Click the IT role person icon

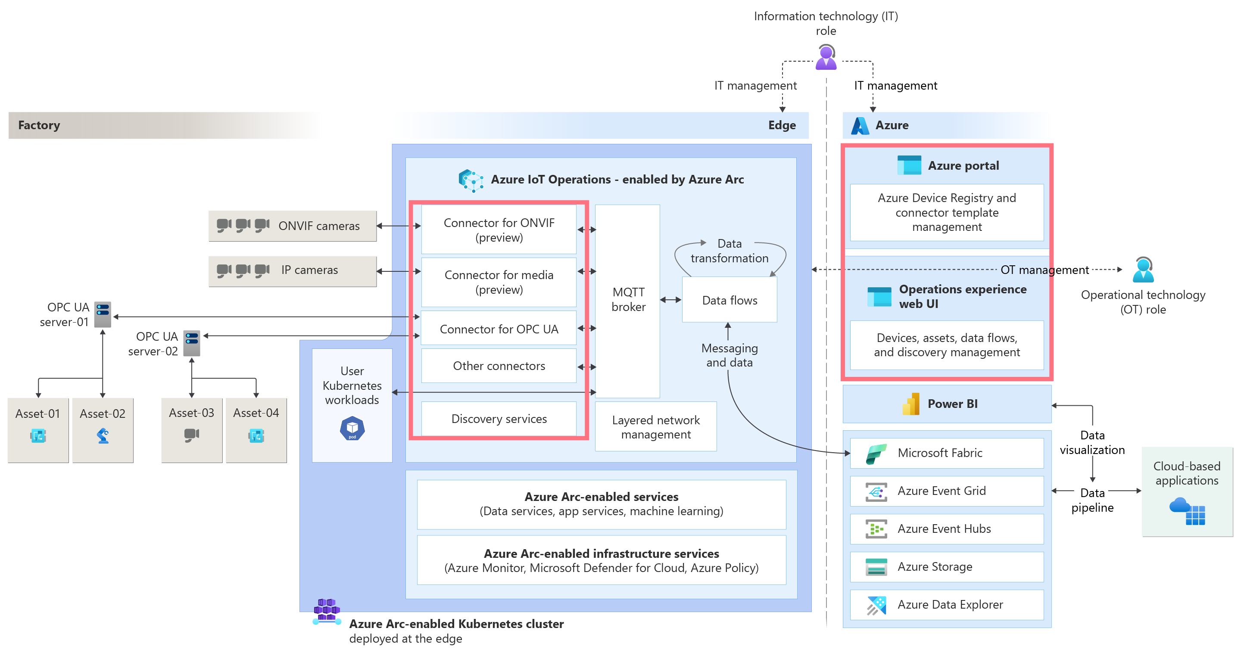pos(826,57)
